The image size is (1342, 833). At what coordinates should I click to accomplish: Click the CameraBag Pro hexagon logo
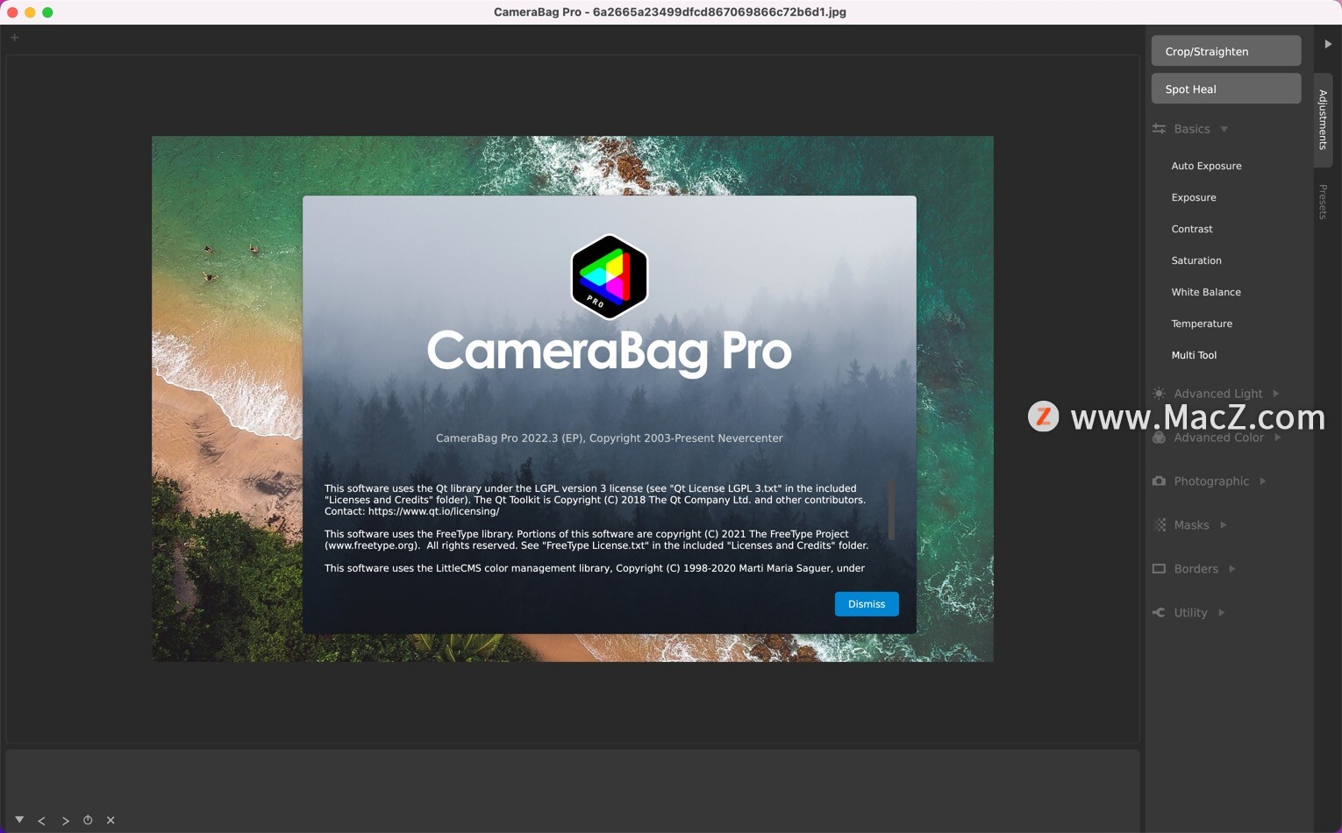tap(609, 276)
